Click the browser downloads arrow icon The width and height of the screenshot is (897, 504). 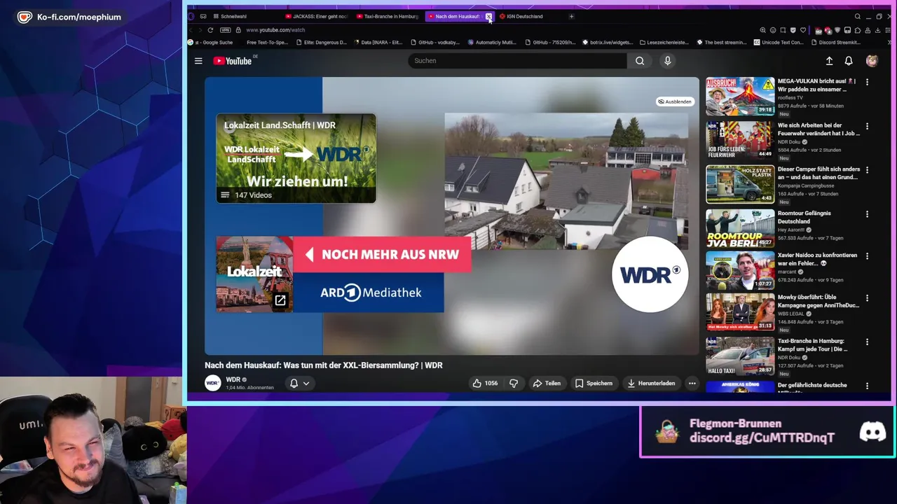(x=877, y=30)
